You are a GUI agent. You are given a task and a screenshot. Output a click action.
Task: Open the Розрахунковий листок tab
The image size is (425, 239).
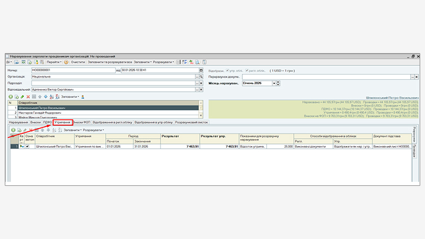(x=191, y=122)
